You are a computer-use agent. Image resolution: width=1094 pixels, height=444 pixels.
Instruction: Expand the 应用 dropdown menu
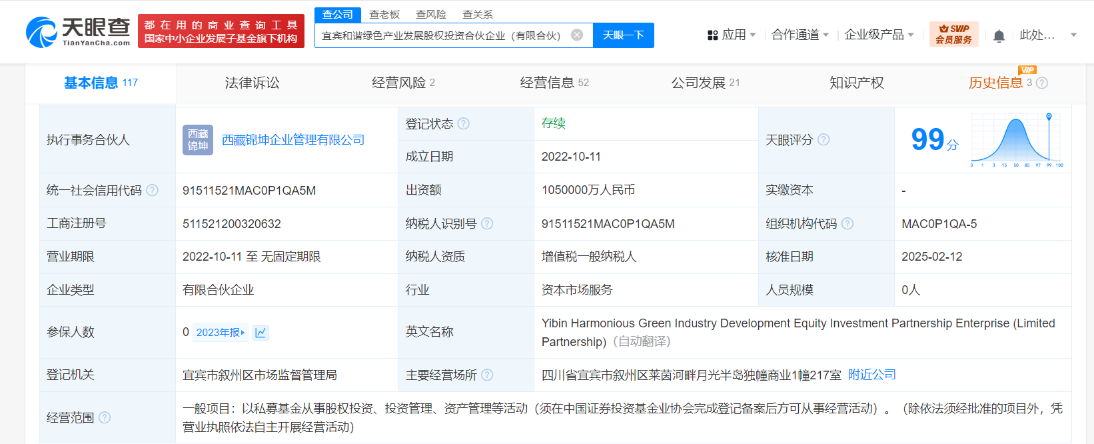[x=732, y=35]
